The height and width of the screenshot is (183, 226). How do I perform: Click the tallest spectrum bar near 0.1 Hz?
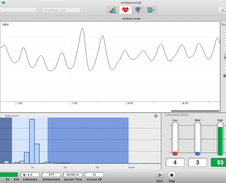point(32,141)
